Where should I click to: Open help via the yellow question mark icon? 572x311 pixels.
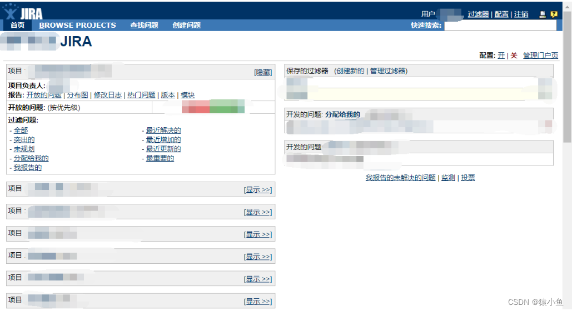pos(554,14)
